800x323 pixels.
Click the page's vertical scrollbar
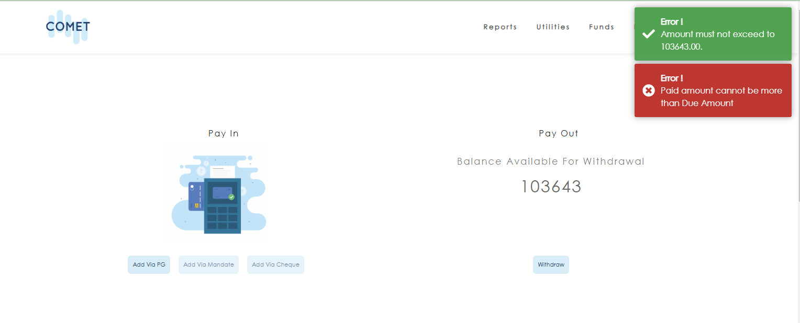click(797, 131)
